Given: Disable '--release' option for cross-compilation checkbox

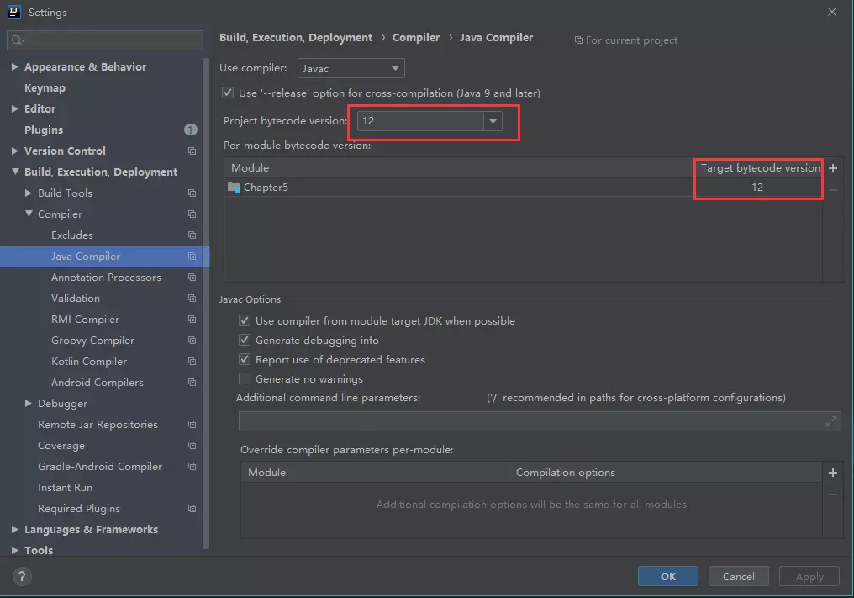Looking at the screenshot, I should [228, 93].
